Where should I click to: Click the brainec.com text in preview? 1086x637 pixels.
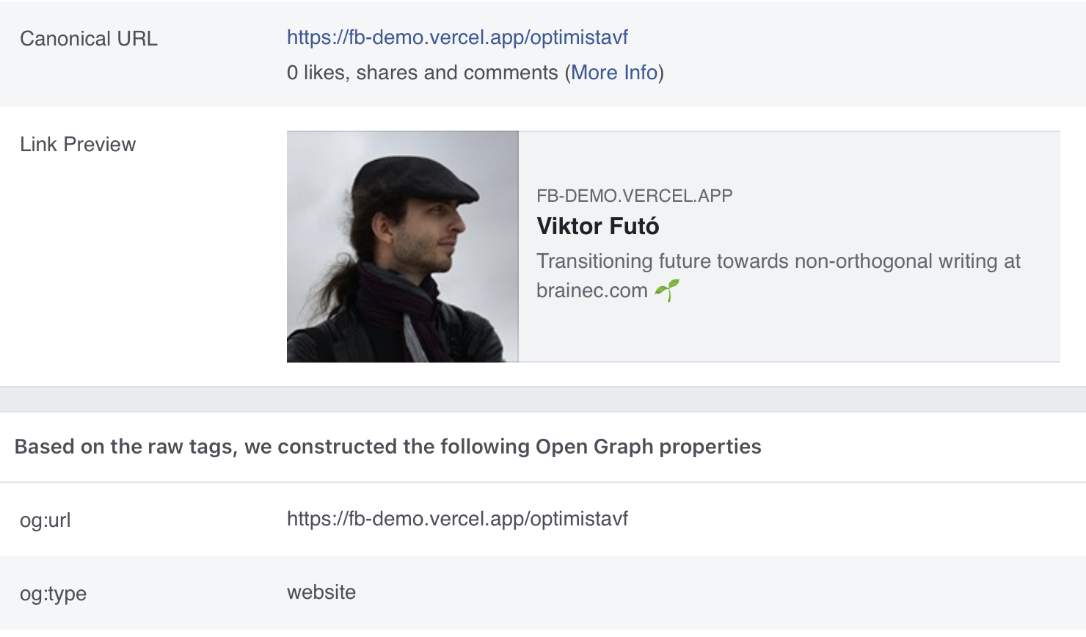pyautogui.click(x=591, y=291)
